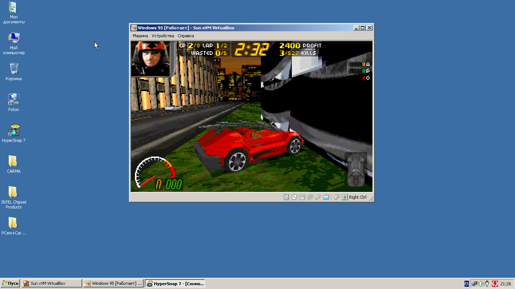Click the red sports car in game
Viewport: 515px width, 289px height.
(x=249, y=147)
